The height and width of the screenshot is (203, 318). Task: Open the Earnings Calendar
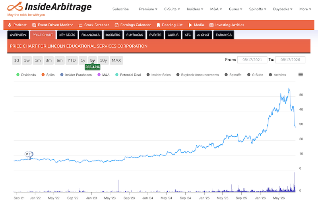point(133,25)
